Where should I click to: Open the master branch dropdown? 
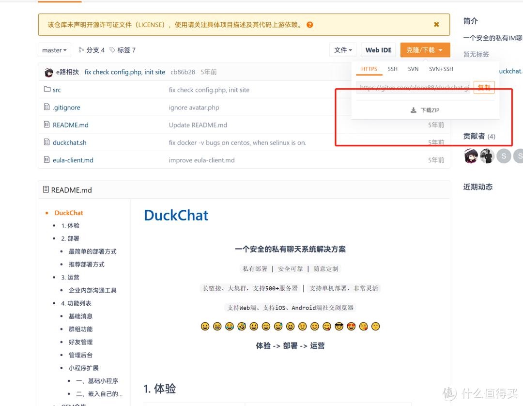tap(54, 50)
